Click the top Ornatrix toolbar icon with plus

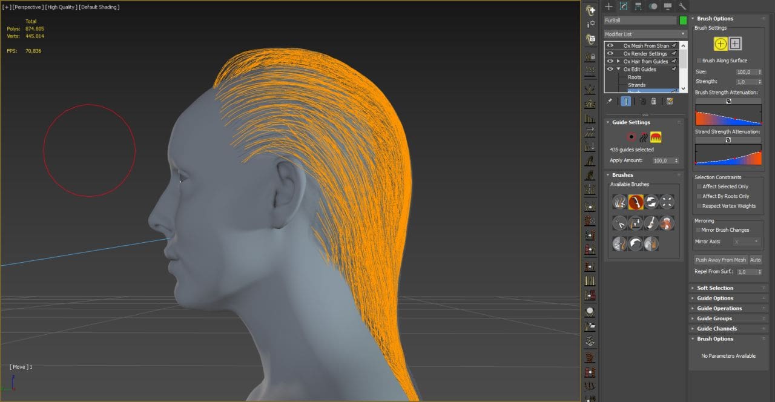click(x=590, y=10)
